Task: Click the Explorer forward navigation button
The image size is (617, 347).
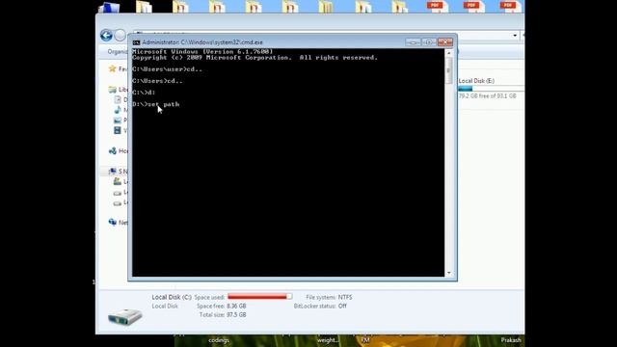Action: point(121,36)
